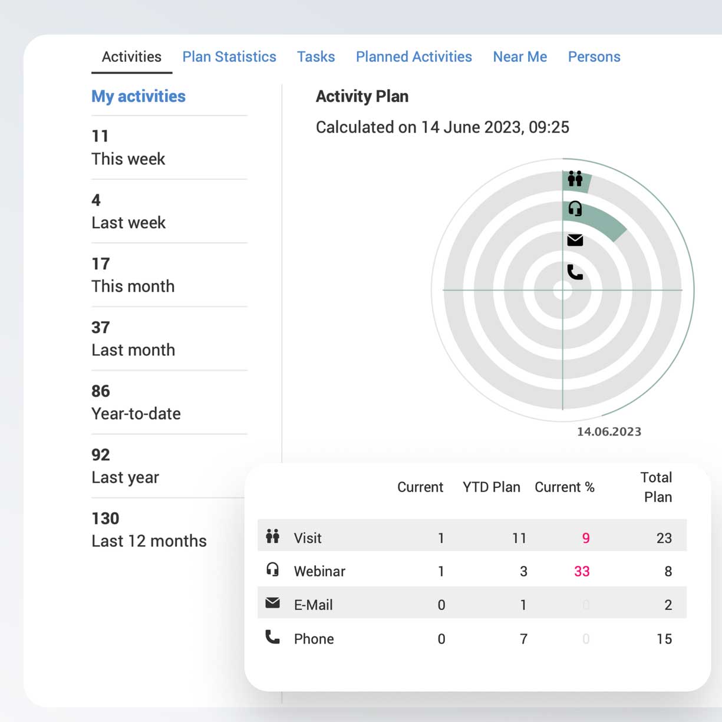Click the Webinar row headset icon
Viewport: 722px width, 722px height.
tap(272, 569)
